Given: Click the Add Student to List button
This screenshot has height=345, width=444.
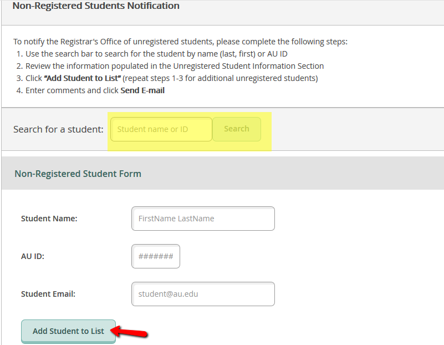Looking at the screenshot, I should pos(68,331).
